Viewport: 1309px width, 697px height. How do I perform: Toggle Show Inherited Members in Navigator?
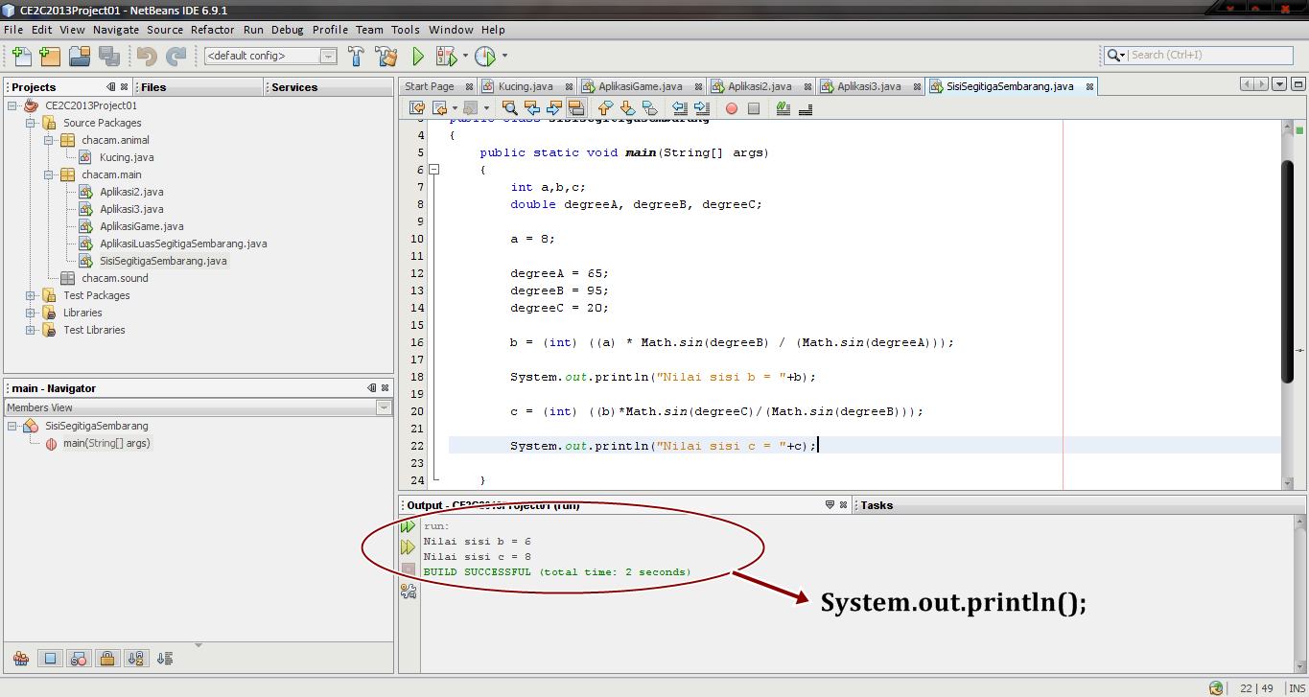[x=21, y=659]
